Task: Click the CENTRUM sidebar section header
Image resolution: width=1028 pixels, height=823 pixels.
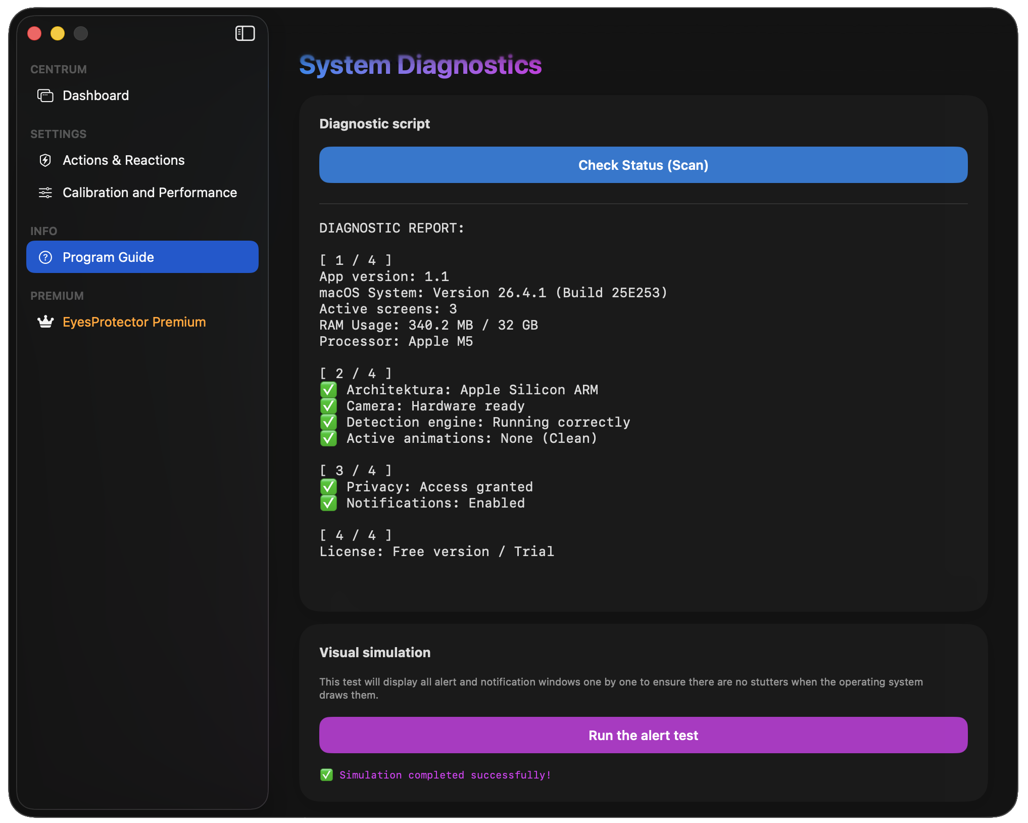Action: coord(59,69)
